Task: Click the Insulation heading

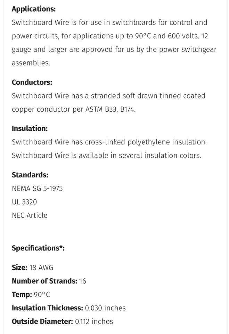Action: tap(30, 128)
